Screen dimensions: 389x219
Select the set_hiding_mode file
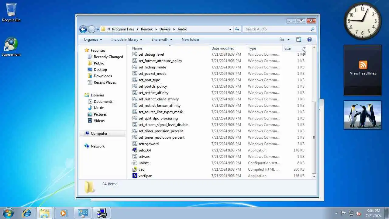click(x=152, y=67)
